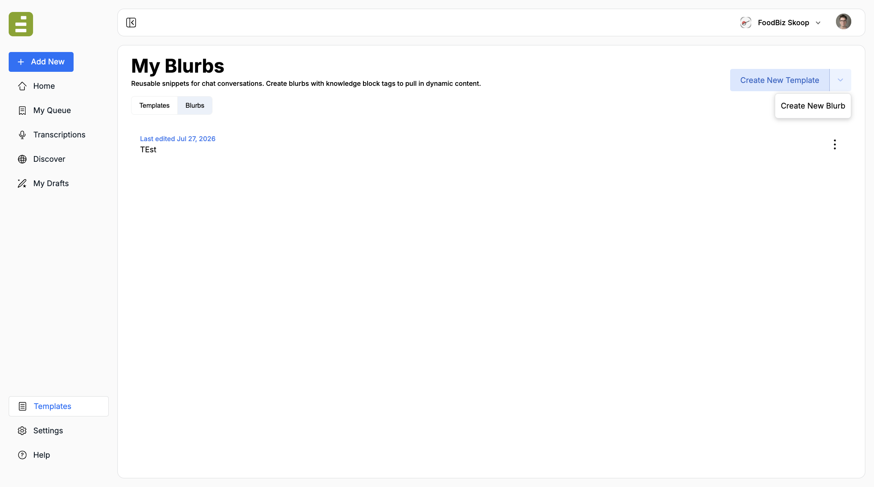Click the My Drafts wand icon
The height and width of the screenshot is (487, 874).
(22, 183)
